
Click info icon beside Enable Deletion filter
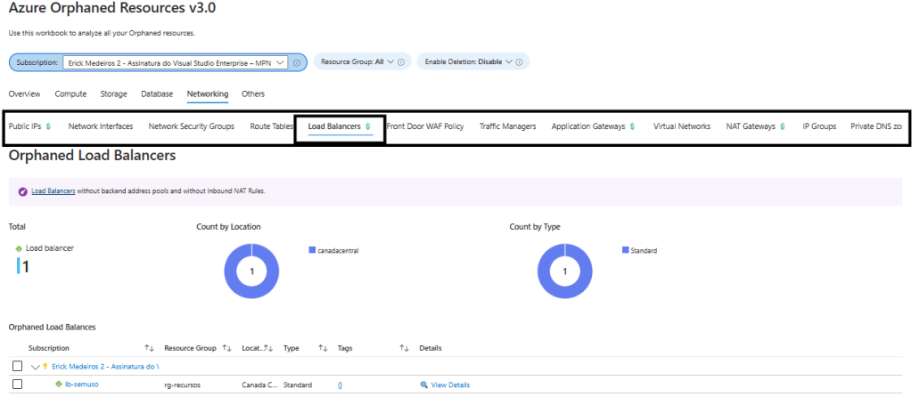pyautogui.click(x=521, y=62)
